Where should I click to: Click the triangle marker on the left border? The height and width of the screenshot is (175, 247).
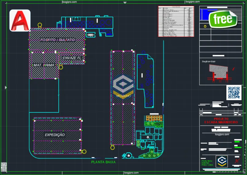pos(6,87)
